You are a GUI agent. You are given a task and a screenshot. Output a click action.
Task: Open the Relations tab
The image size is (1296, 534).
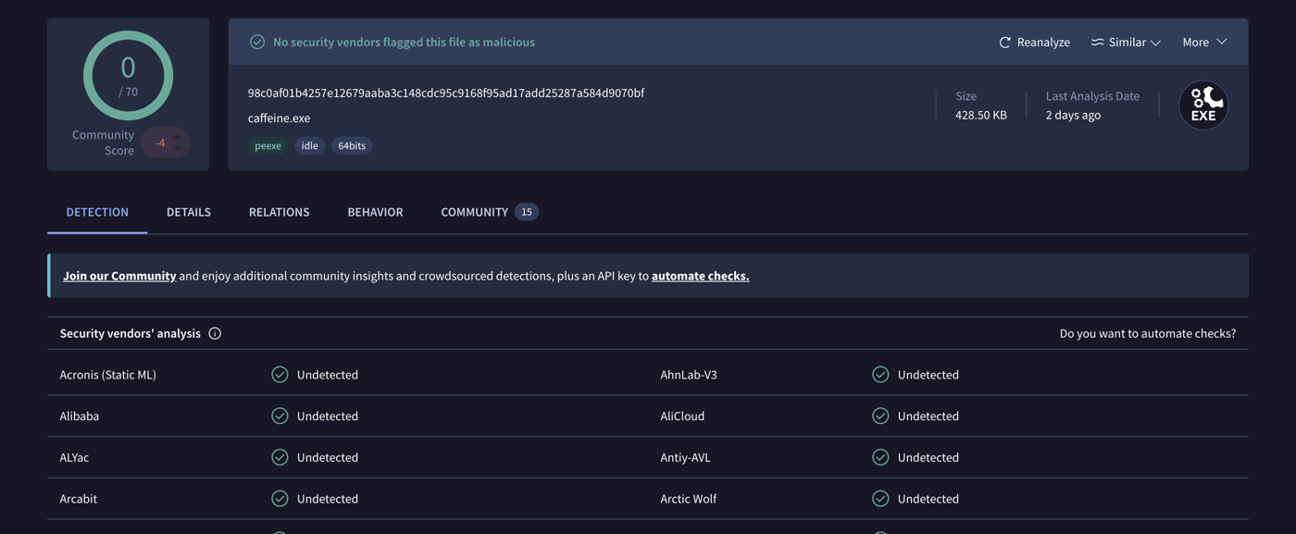[x=280, y=212]
